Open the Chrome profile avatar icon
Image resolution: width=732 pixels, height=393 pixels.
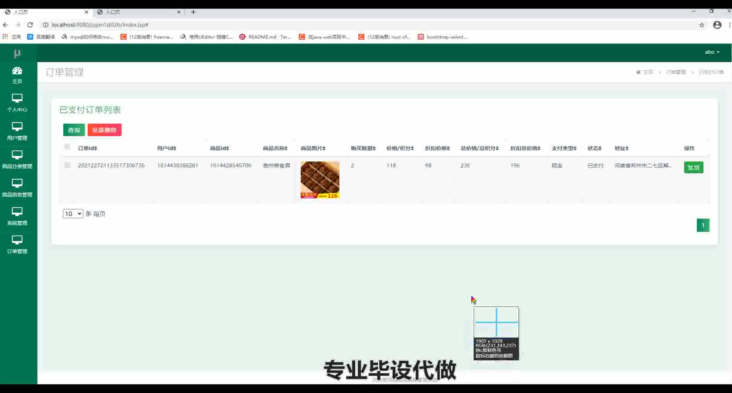tap(717, 25)
